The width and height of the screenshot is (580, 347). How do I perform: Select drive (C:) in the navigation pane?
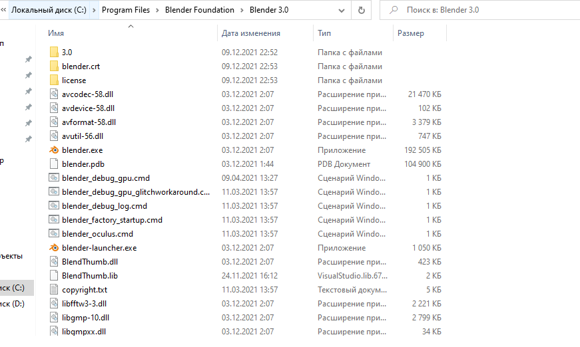(17, 288)
